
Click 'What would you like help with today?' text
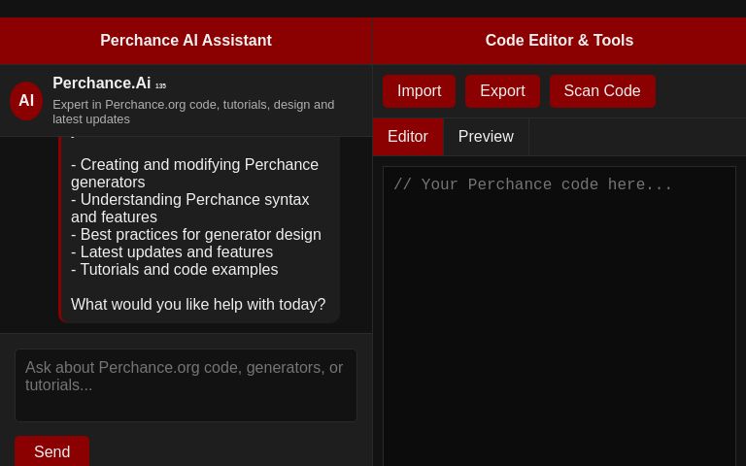pyautogui.click(x=198, y=305)
